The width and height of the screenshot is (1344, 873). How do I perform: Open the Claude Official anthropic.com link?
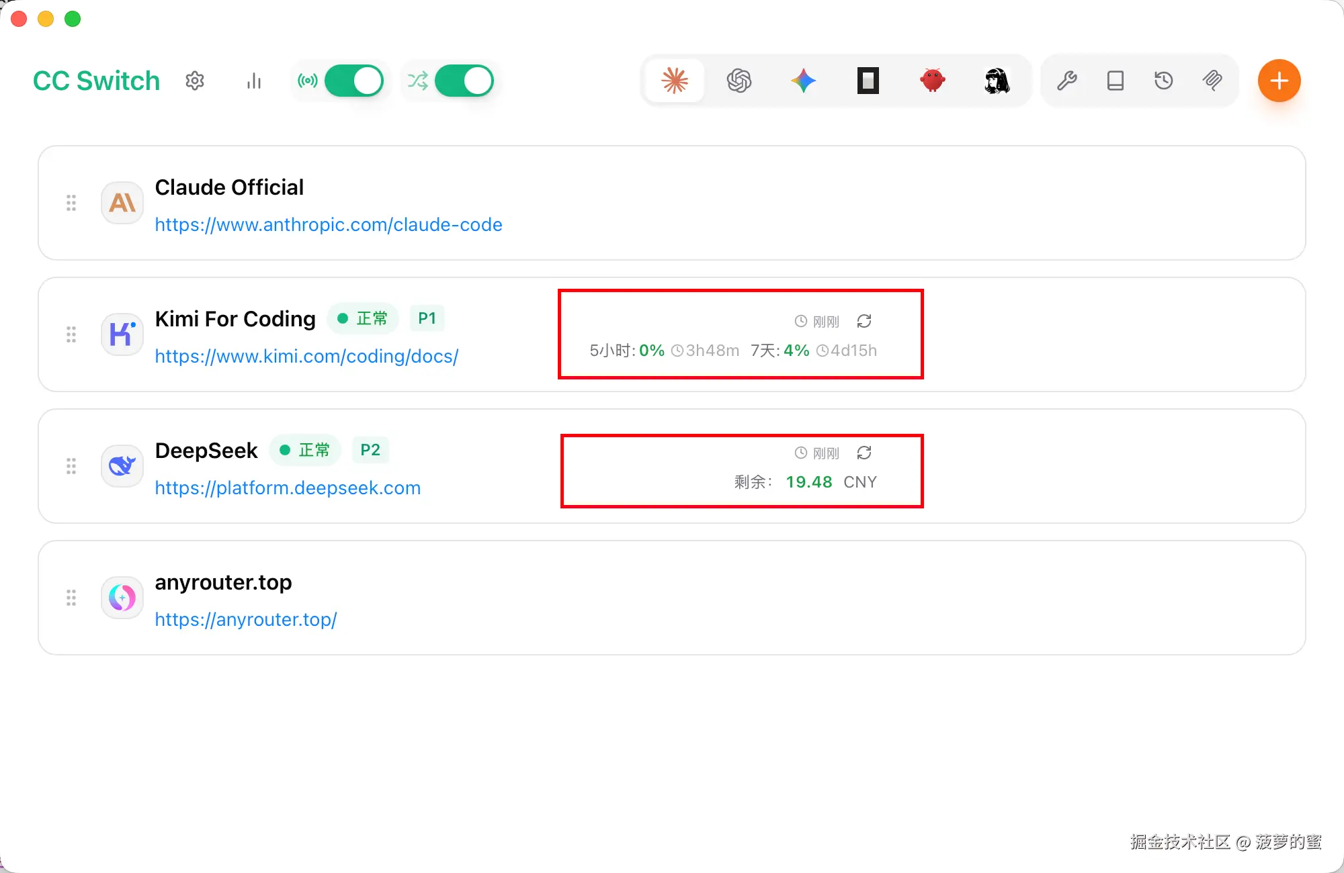[x=328, y=224]
